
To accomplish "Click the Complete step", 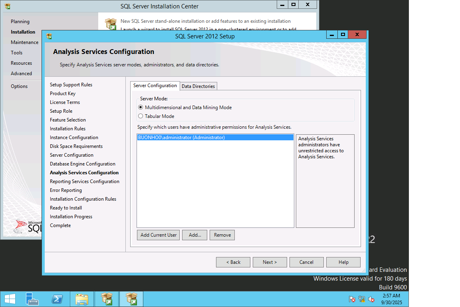I will 60,225.
